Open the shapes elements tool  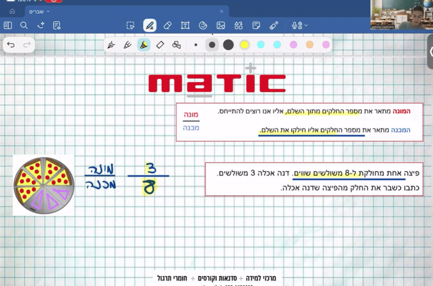[x=238, y=26]
